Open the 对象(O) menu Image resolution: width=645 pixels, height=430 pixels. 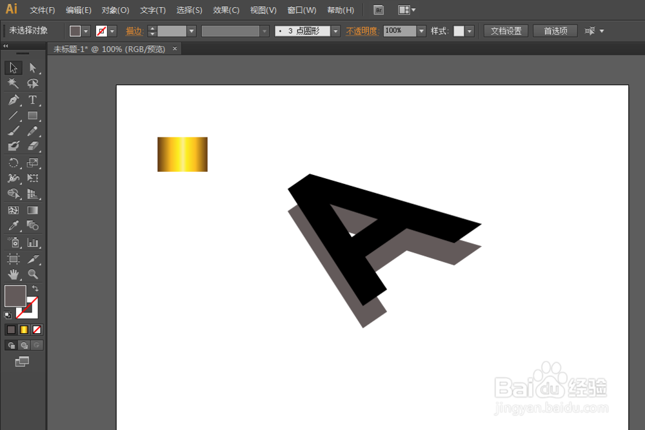(x=115, y=10)
